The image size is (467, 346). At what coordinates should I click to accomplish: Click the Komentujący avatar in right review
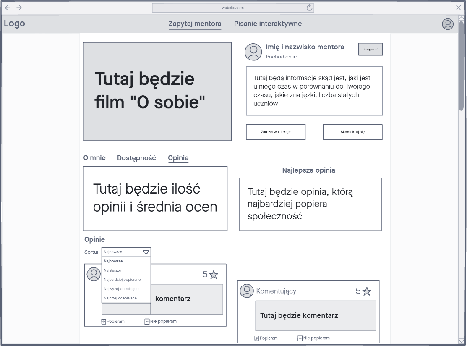[x=247, y=291]
